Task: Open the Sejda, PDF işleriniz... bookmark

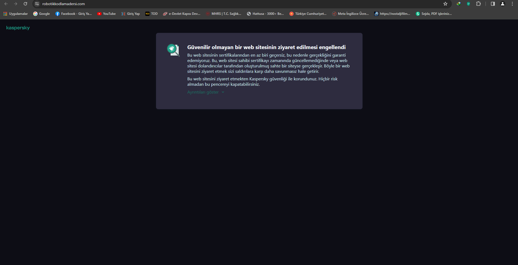Action: pos(434,14)
